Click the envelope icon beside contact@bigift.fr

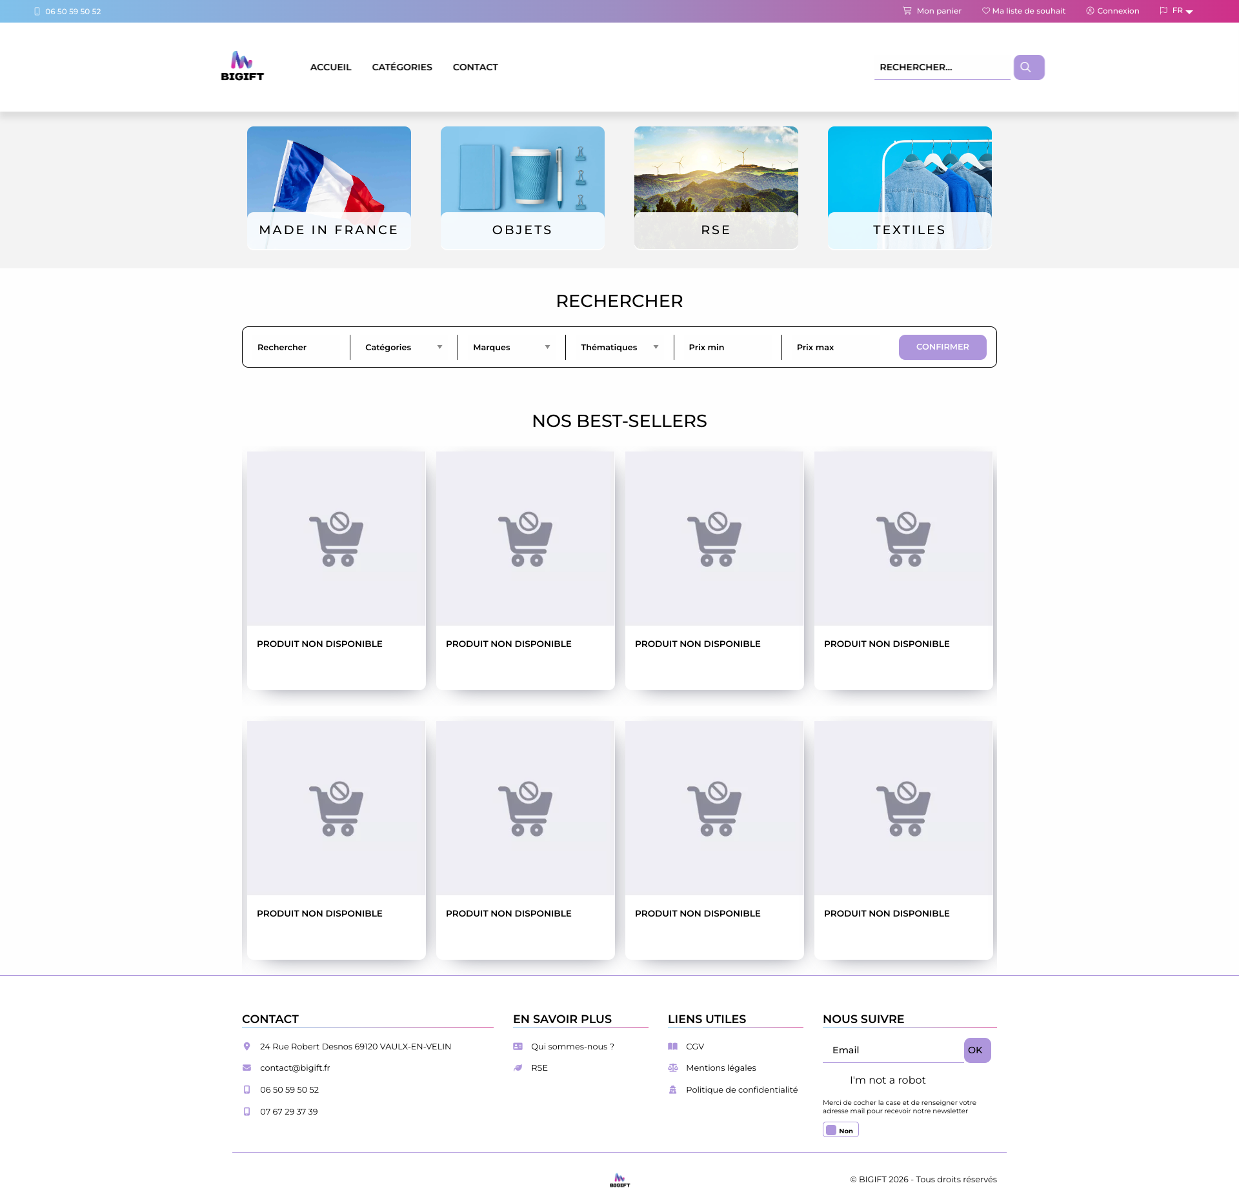247,1067
